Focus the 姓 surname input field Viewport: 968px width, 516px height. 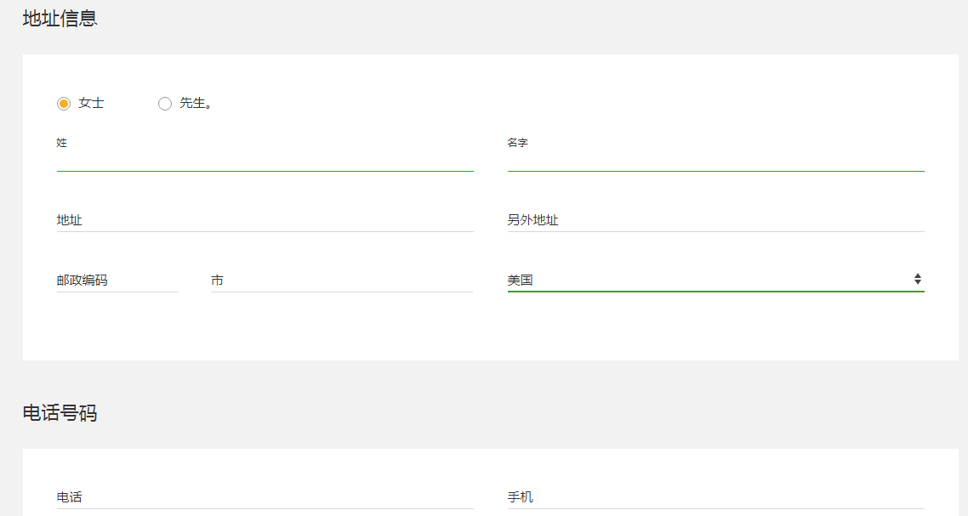[x=265, y=160]
